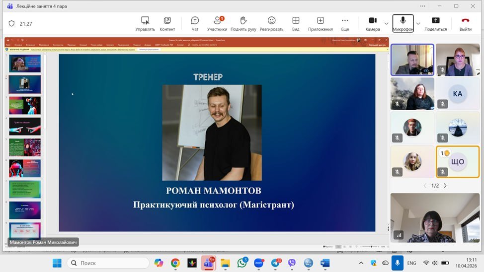Viewport: 484px width, 272px height.
Task: Toggle the Windows taskbar microphone indicator
Action: click(397, 263)
